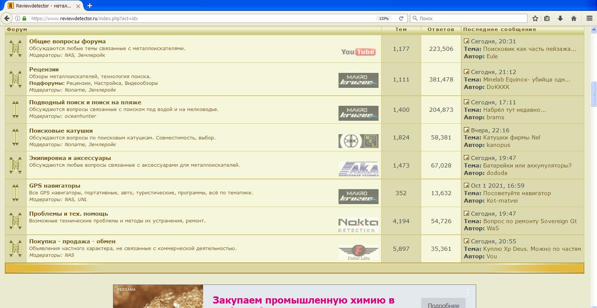Reload the page with the refresh icon

pos(401,18)
